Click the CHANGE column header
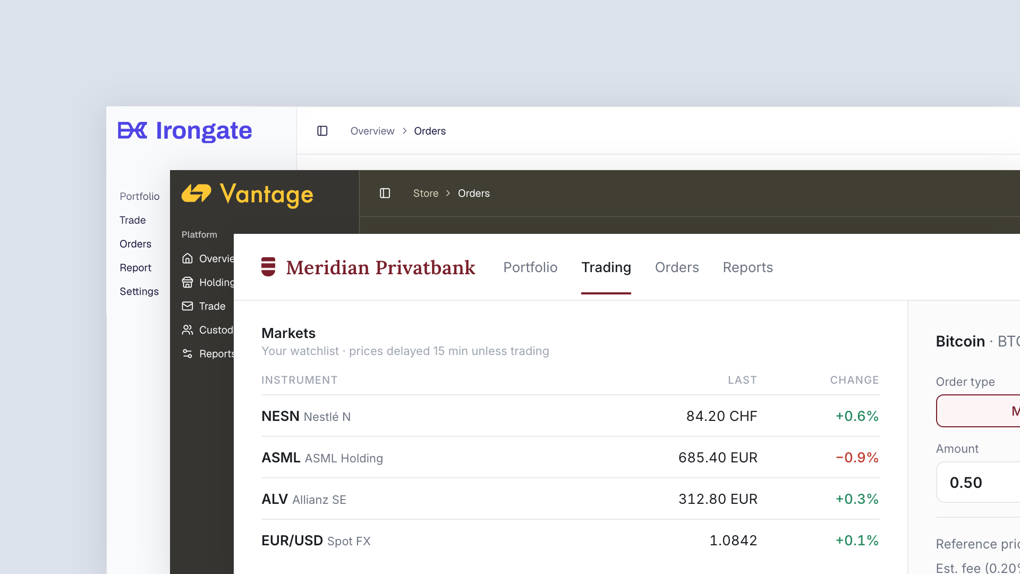Viewport: 1020px width, 574px height. click(x=854, y=380)
